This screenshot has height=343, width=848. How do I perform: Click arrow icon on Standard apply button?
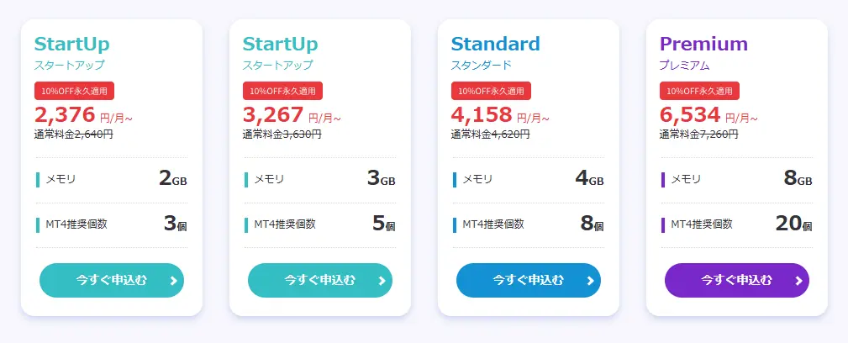[589, 281]
